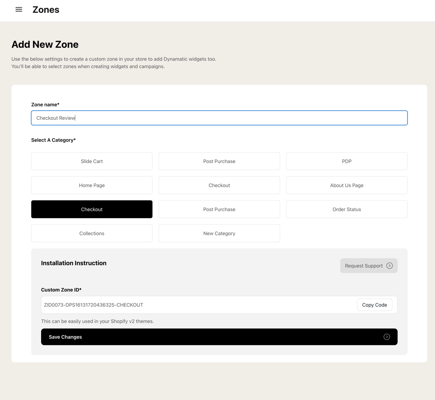This screenshot has height=400, width=435.
Task: Click the circled arrow icon in Request Support
Action: [389, 266]
